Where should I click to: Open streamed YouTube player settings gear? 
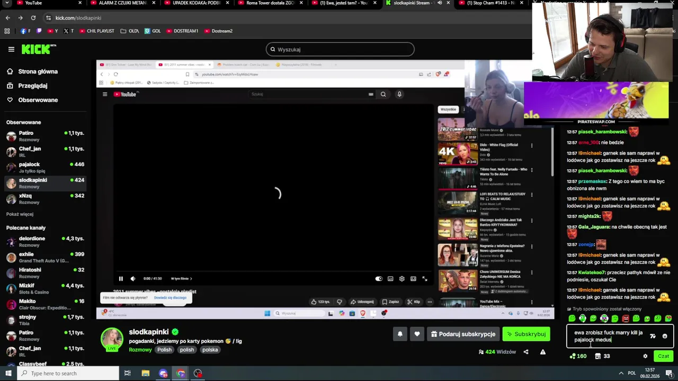point(402,278)
